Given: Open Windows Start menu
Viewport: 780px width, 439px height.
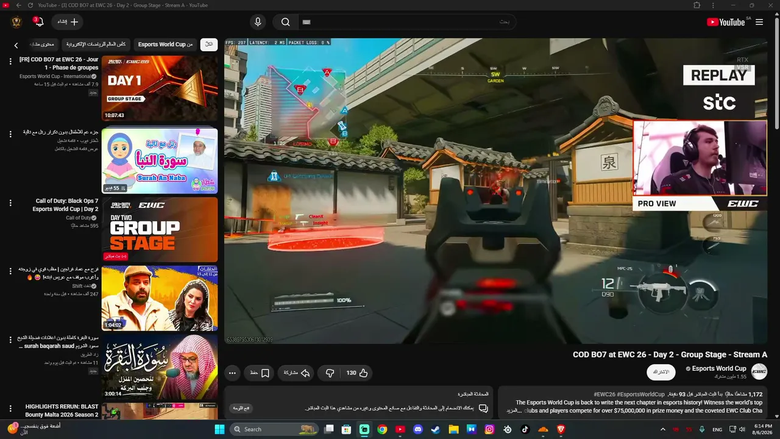Looking at the screenshot, I should click(219, 429).
